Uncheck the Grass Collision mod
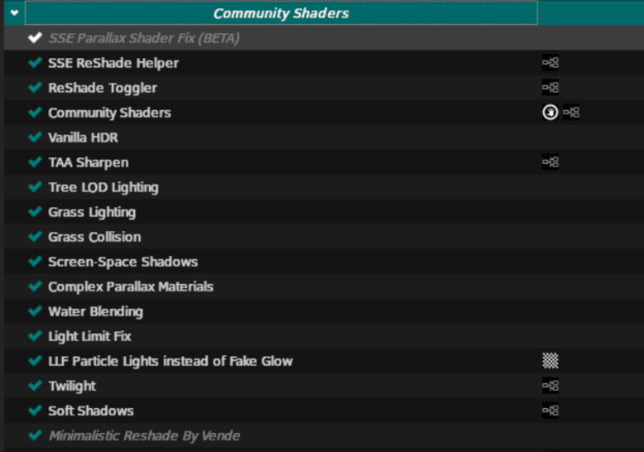 point(35,237)
